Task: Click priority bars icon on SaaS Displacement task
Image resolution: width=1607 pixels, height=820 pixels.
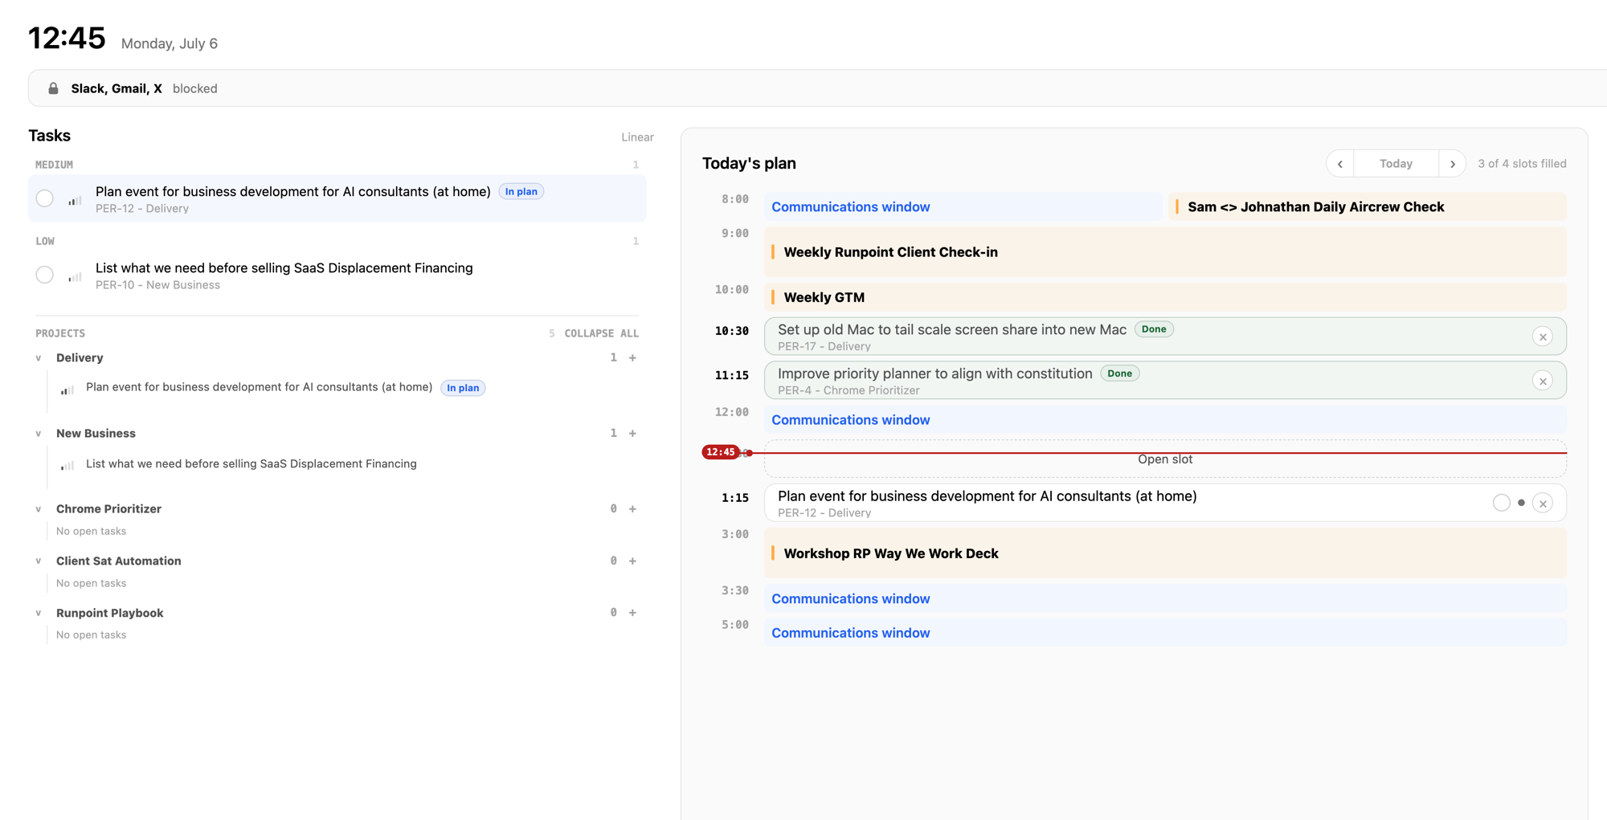Action: tap(75, 275)
